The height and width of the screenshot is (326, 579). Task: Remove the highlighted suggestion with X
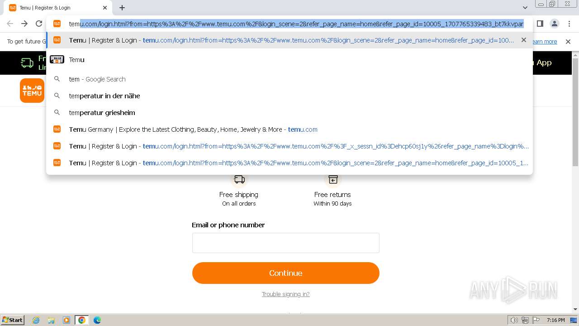point(524,40)
